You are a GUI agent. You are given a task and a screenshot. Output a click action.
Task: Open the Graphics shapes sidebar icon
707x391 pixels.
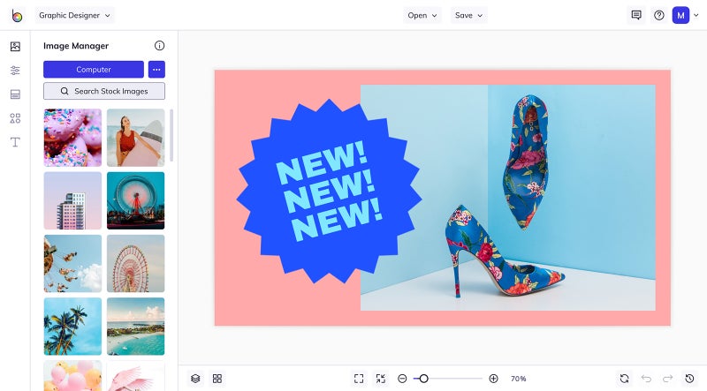(x=15, y=118)
